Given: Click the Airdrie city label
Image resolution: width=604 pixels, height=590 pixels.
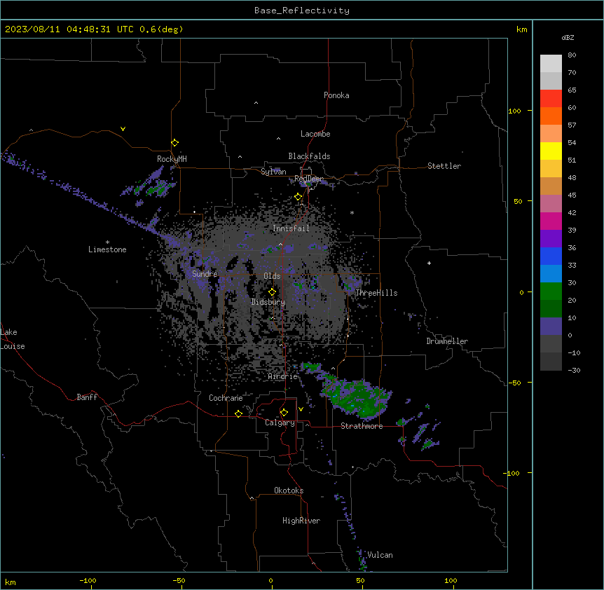Looking at the screenshot, I should (x=283, y=376).
